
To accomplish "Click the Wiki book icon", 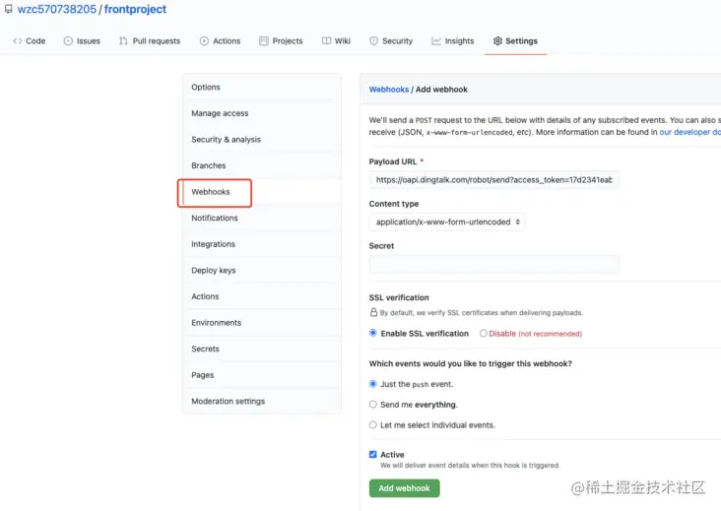I will (326, 41).
